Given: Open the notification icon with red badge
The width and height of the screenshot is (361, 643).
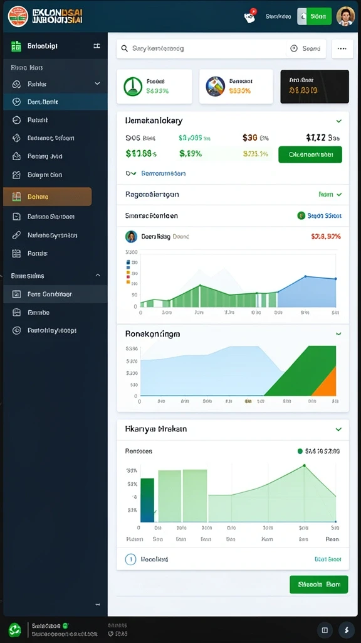Looking at the screenshot, I should (x=249, y=16).
